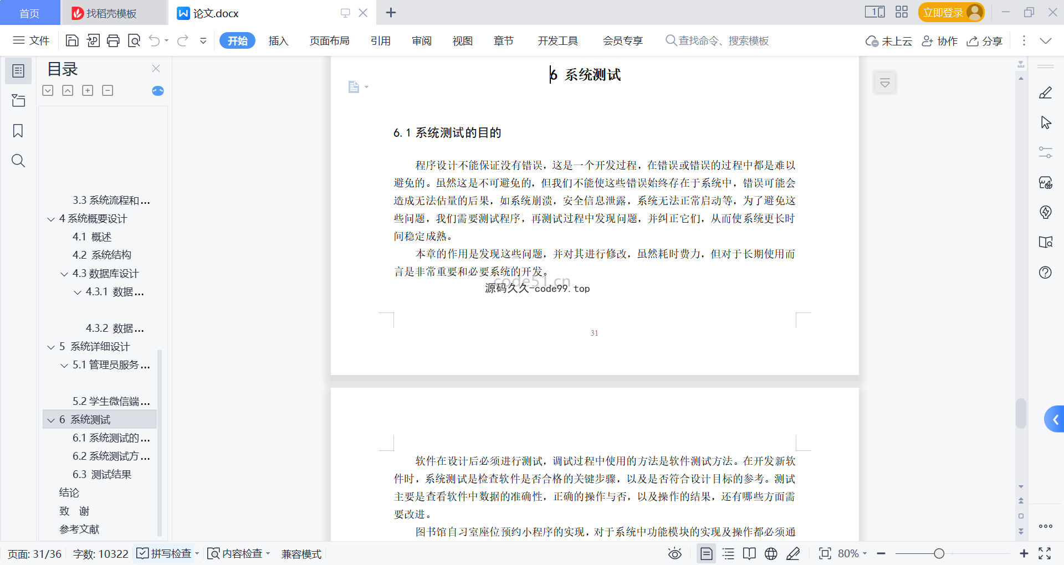The width and height of the screenshot is (1064, 565).
Task: Click promote-level down arrow in 目录 panel
Action: pyautogui.click(x=48, y=90)
